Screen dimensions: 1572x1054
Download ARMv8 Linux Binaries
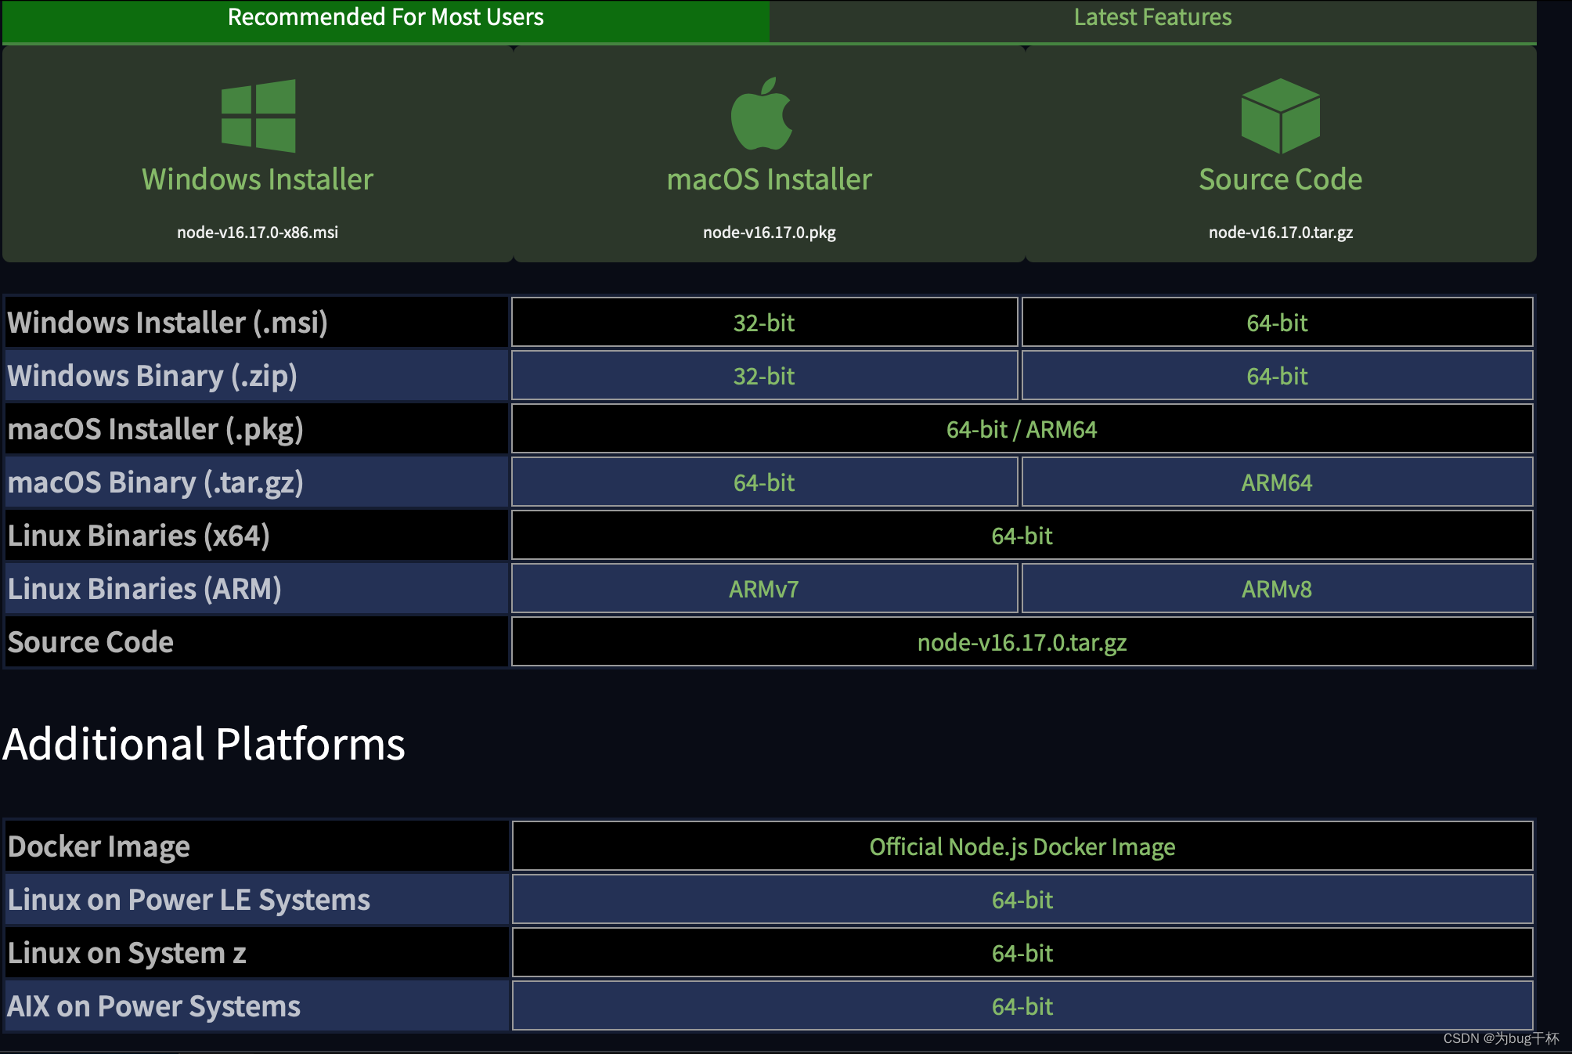(x=1277, y=589)
